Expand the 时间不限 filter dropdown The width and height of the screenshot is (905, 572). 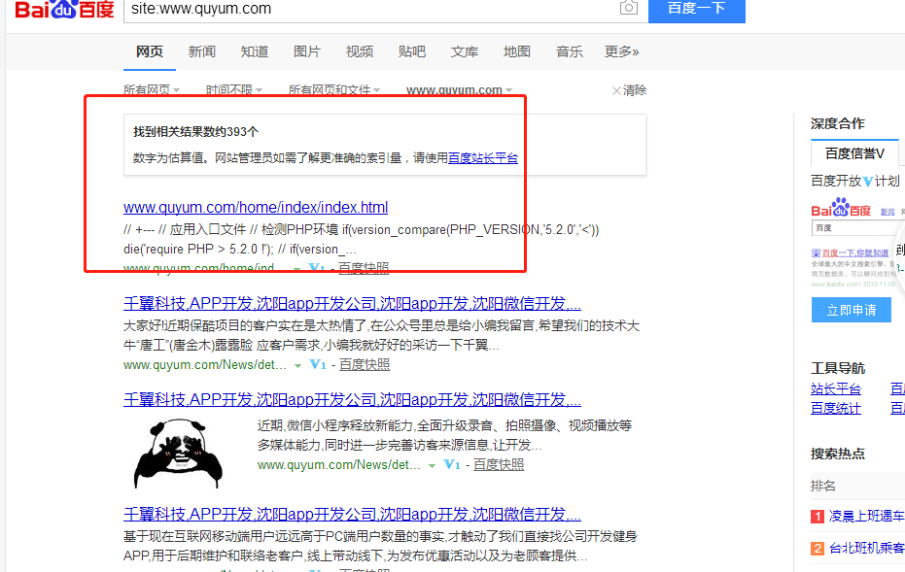coord(234,90)
